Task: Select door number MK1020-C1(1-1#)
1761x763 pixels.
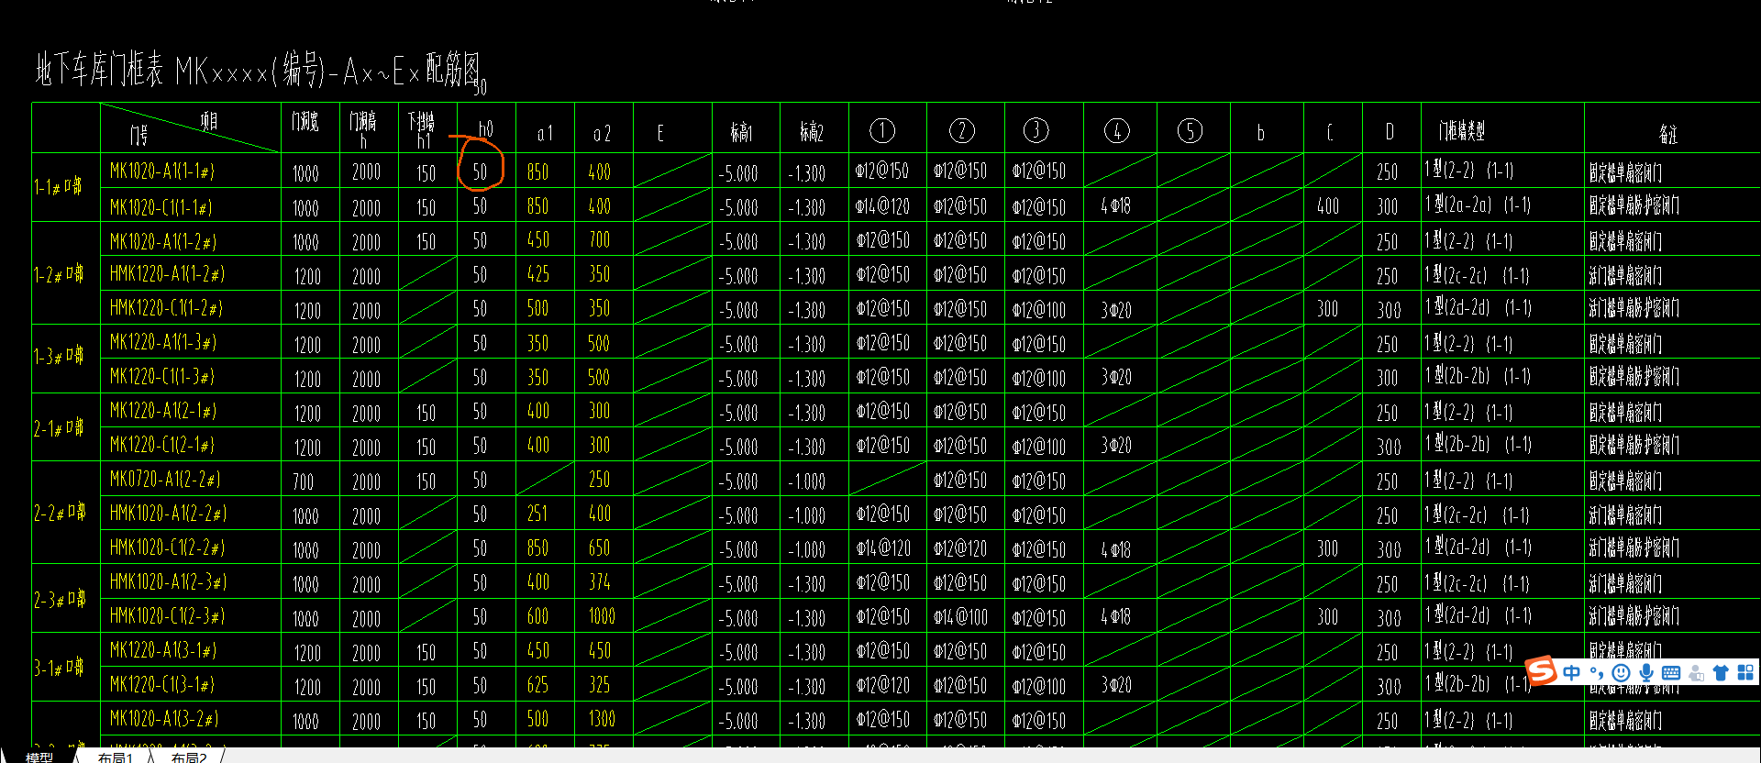Action: (x=161, y=207)
